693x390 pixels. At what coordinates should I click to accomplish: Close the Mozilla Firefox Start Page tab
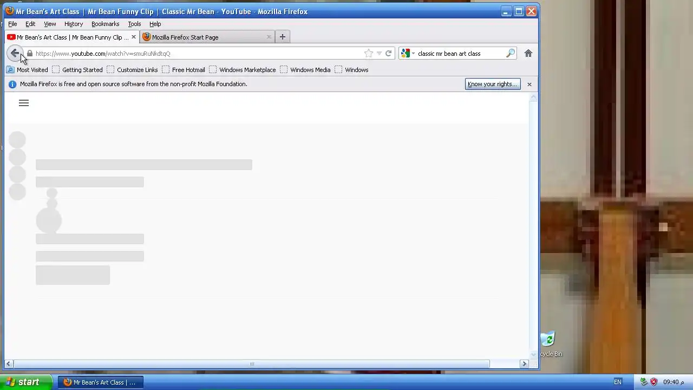coord(269,37)
